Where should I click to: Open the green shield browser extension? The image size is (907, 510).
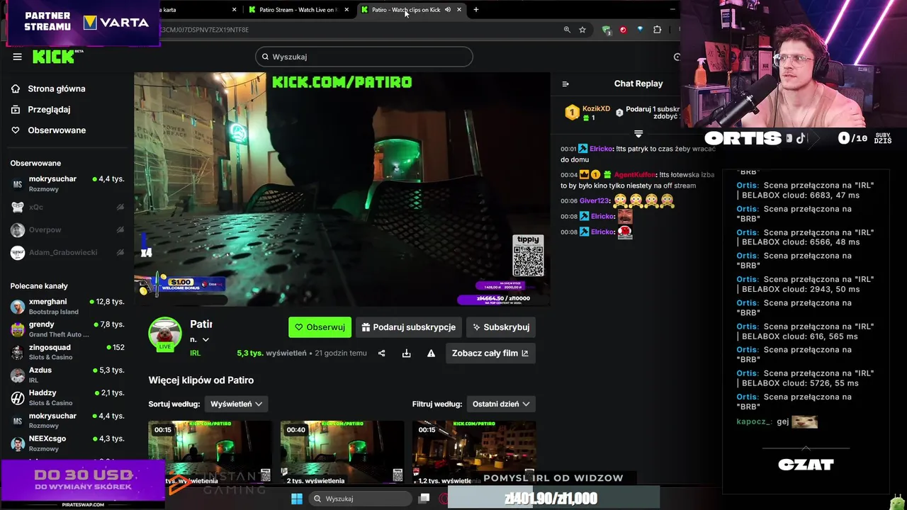[x=607, y=30]
